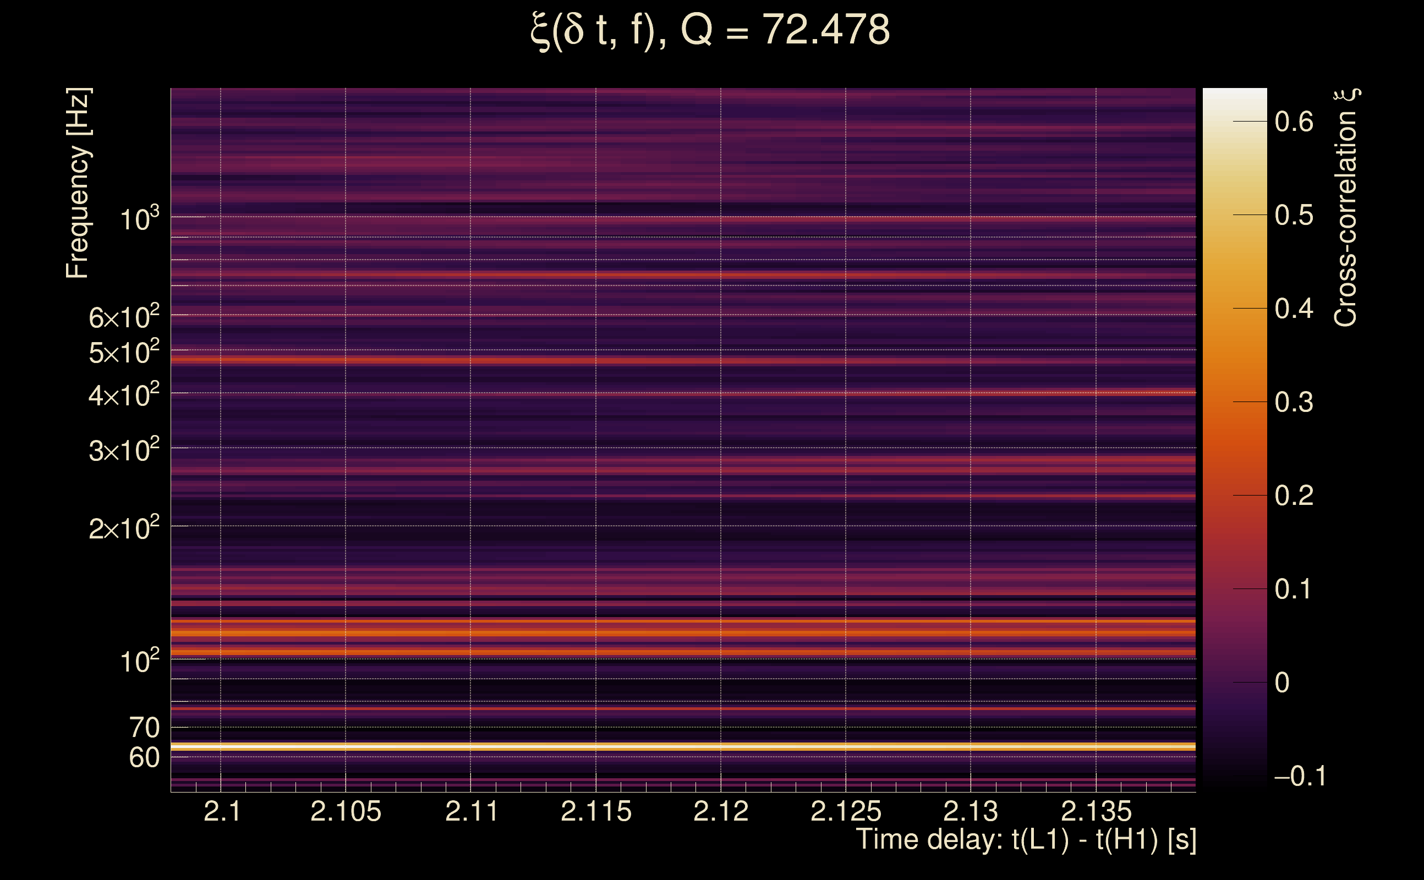Click the -0.1 colorbar tick label
This screenshot has height=880, width=1424.
point(1300,777)
